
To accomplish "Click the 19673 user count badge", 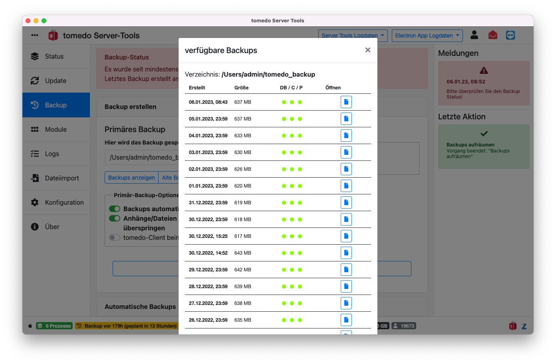I will (x=404, y=326).
